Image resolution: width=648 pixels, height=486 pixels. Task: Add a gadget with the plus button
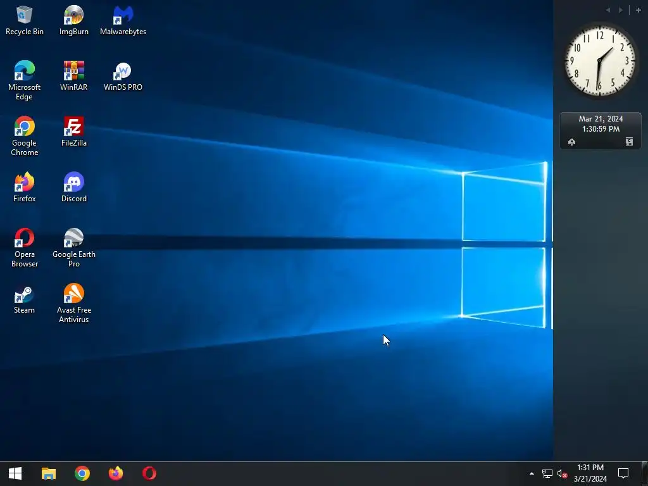[638, 10]
